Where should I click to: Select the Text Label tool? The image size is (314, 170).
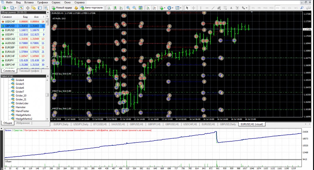pos(237,8)
